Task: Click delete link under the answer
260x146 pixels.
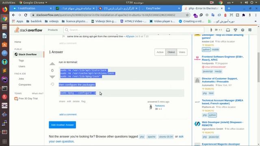Action: pos(76,101)
